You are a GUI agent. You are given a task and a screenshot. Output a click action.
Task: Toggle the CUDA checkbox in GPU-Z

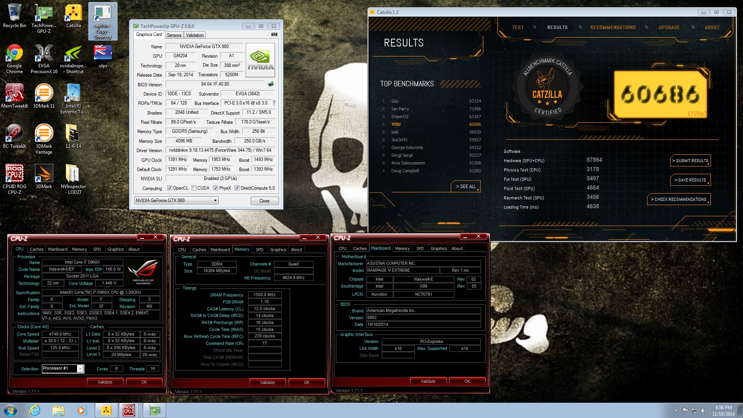click(x=193, y=188)
